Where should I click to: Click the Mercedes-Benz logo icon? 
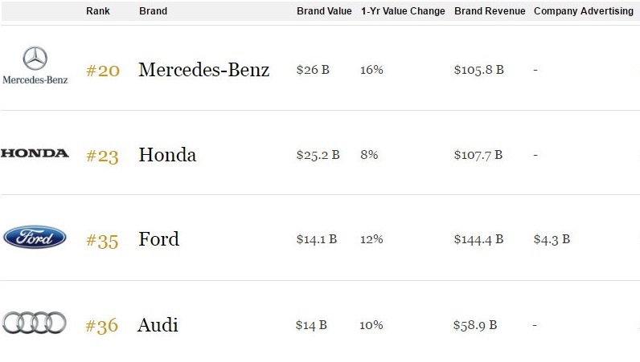coord(35,65)
